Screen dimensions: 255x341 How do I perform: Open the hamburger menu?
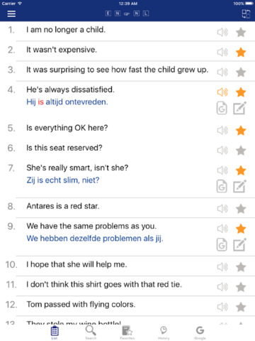11,13
